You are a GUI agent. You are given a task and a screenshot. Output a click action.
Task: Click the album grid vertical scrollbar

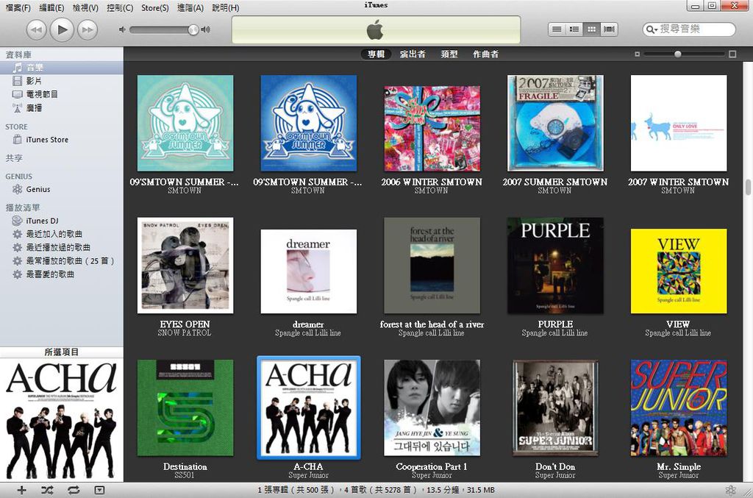pyautogui.click(x=748, y=188)
